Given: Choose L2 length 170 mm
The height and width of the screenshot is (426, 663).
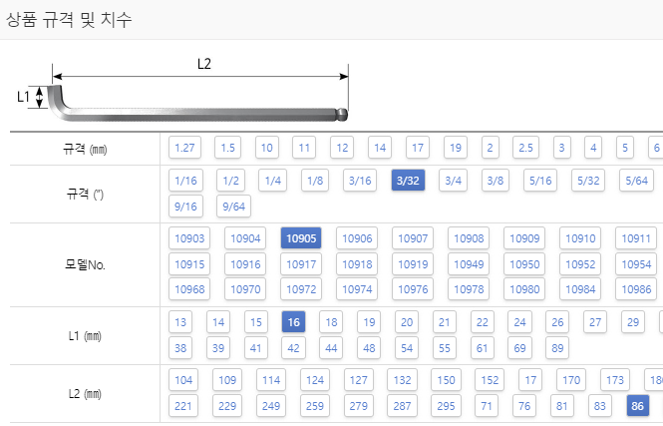Looking at the screenshot, I should pyautogui.click(x=571, y=380).
